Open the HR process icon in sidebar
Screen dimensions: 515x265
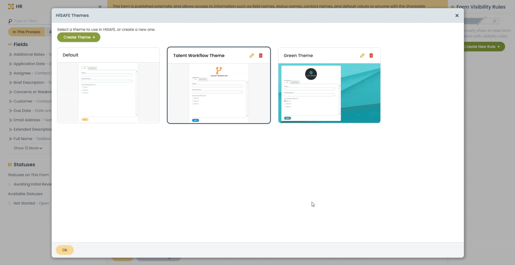[11, 6]
